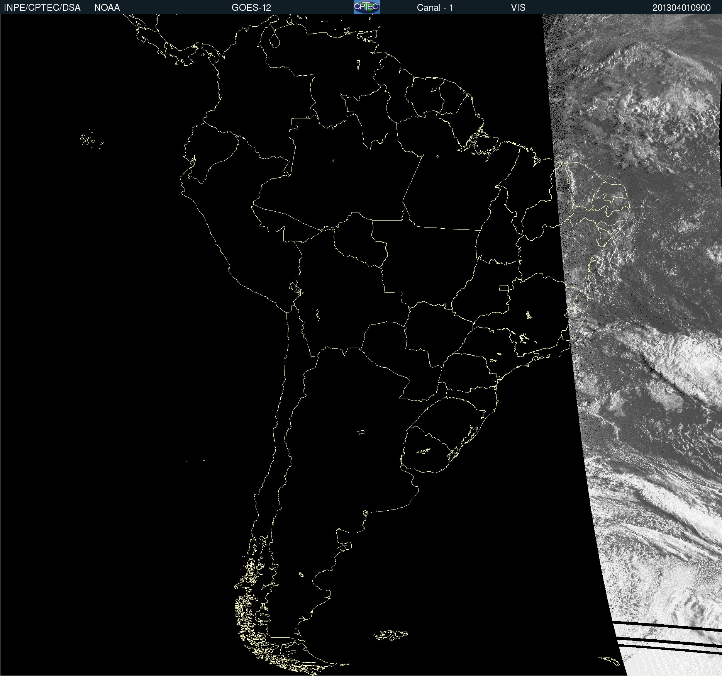Click the 201304010900 timestamp
The width and height of the screenshot is (722, 676).
point(681,8)
